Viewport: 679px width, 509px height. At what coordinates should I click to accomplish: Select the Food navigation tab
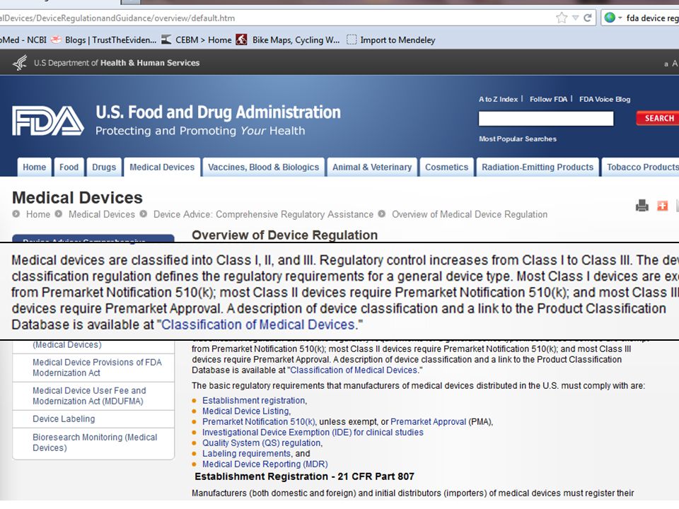click(69, 167)
